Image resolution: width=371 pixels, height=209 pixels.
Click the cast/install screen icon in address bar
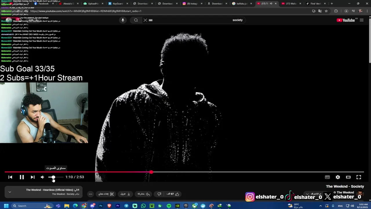click(314, 11)
